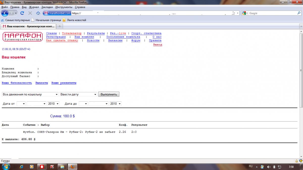Click the Firefox back navigation arrow
This screenshot has height=170, width=303.
(x=5, y=13)
